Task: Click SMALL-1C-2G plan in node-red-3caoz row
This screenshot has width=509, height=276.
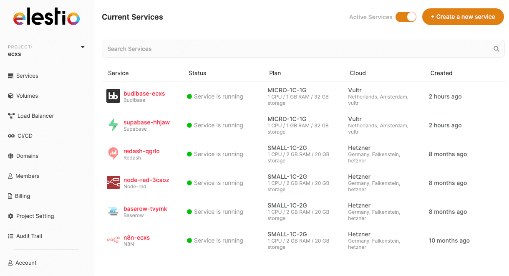Action: click(x=287, y=177)
